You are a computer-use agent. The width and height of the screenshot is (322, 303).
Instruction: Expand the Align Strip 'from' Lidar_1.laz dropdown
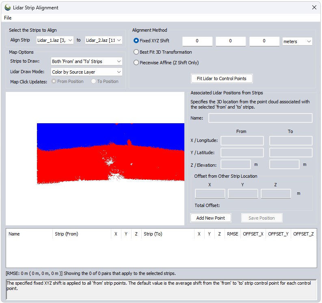pos(54,40)
